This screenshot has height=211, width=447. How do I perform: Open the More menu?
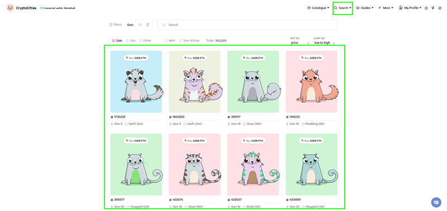(x=386, y=8)
